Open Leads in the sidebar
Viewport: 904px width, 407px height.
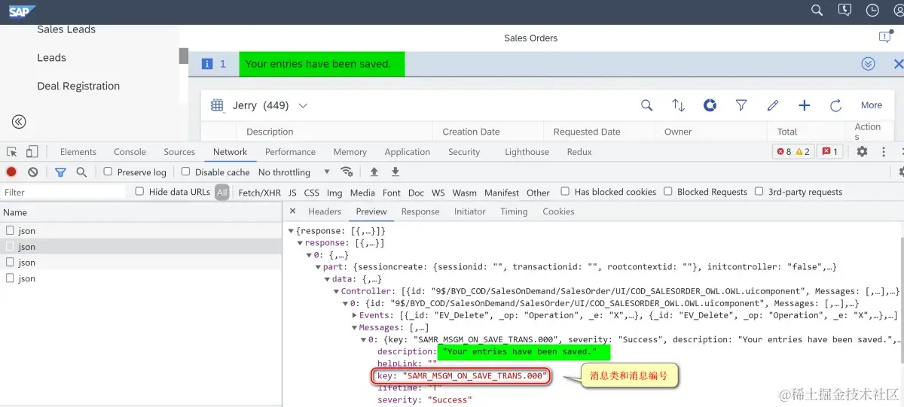click(x=52, y=58)
